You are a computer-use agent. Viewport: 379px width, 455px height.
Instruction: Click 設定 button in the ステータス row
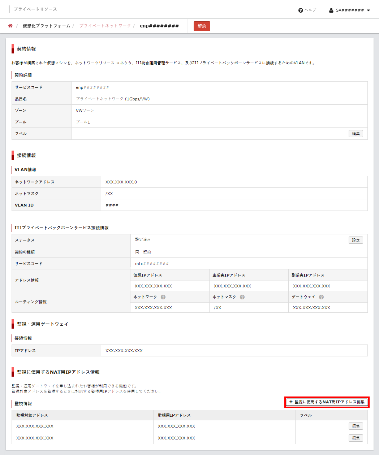click(356, 240)
